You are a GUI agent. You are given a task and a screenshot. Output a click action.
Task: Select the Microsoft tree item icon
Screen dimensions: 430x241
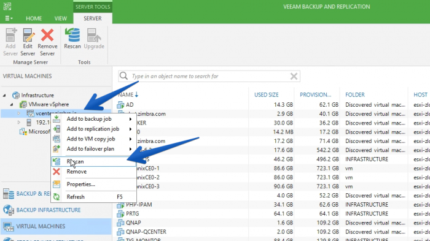tap(23, 132)
